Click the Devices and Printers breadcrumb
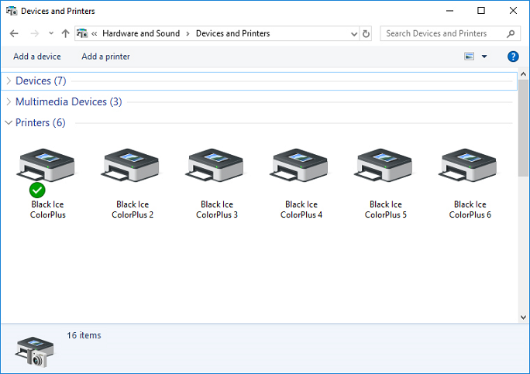 pyautogui.click(x=233, y=33)
